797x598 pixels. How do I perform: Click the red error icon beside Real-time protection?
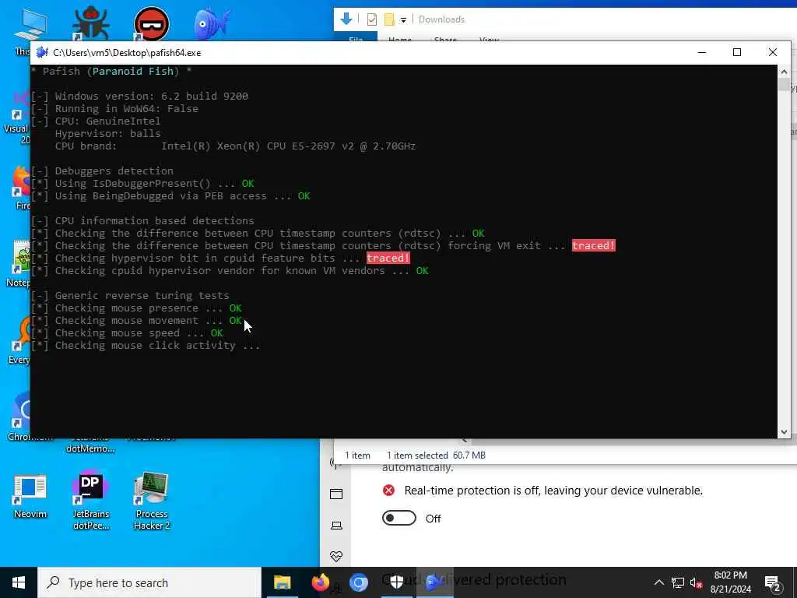coord(389,491)
